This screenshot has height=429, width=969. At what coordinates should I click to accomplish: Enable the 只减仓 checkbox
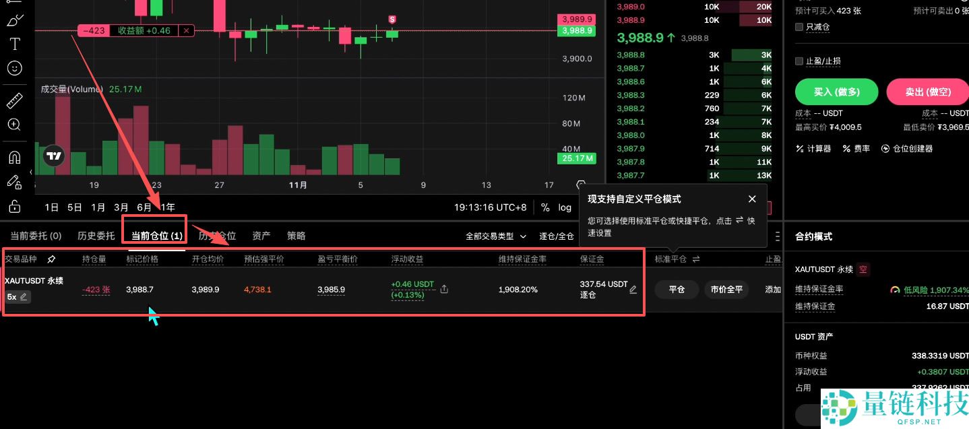(799, 26)
